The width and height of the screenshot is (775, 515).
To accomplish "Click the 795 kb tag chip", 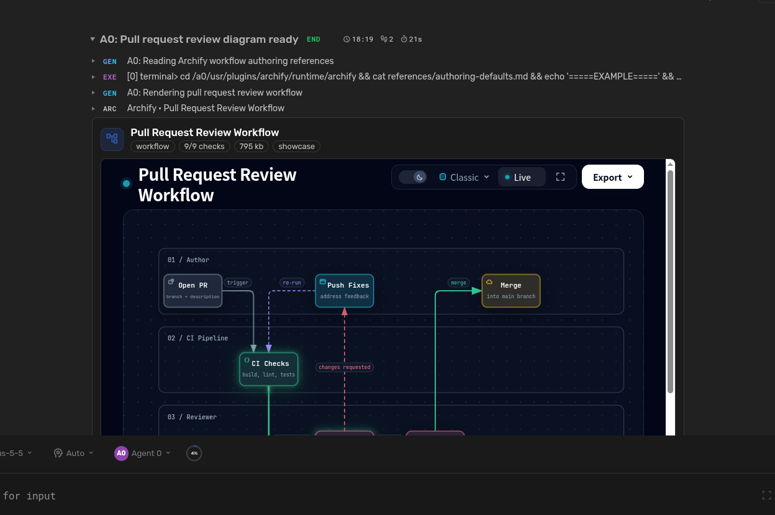I will coord(251,147).
